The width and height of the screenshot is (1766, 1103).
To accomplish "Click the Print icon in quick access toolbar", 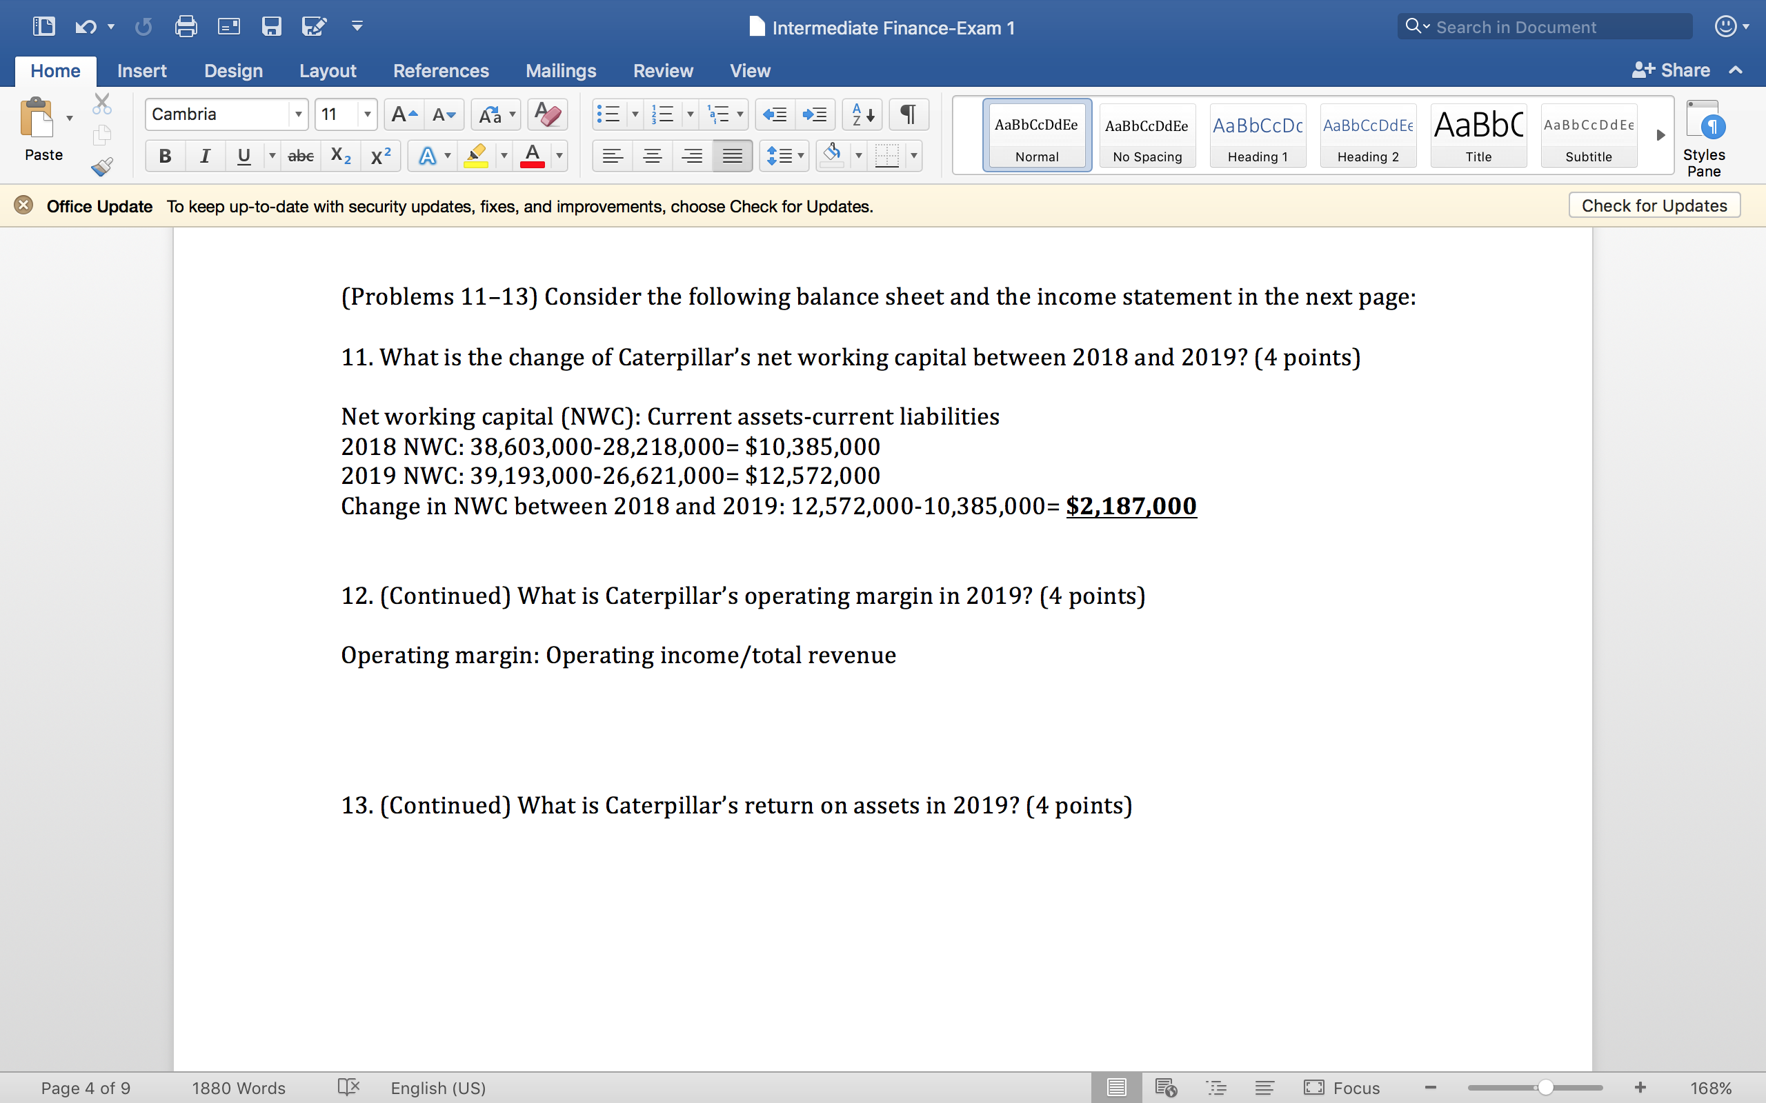I will click(x=186, y=26).
